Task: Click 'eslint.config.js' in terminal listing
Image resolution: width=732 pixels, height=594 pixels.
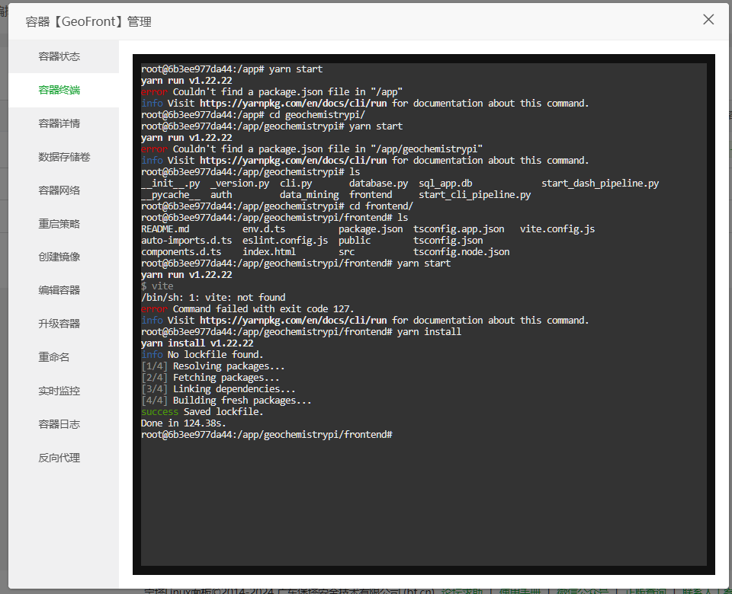Action: tap(285, 241)
